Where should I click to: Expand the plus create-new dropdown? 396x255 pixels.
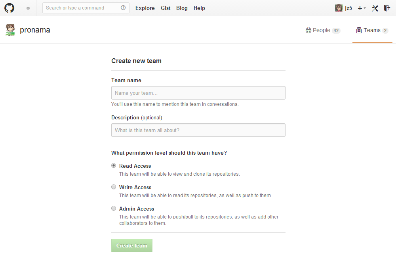[x=362, y=8]
